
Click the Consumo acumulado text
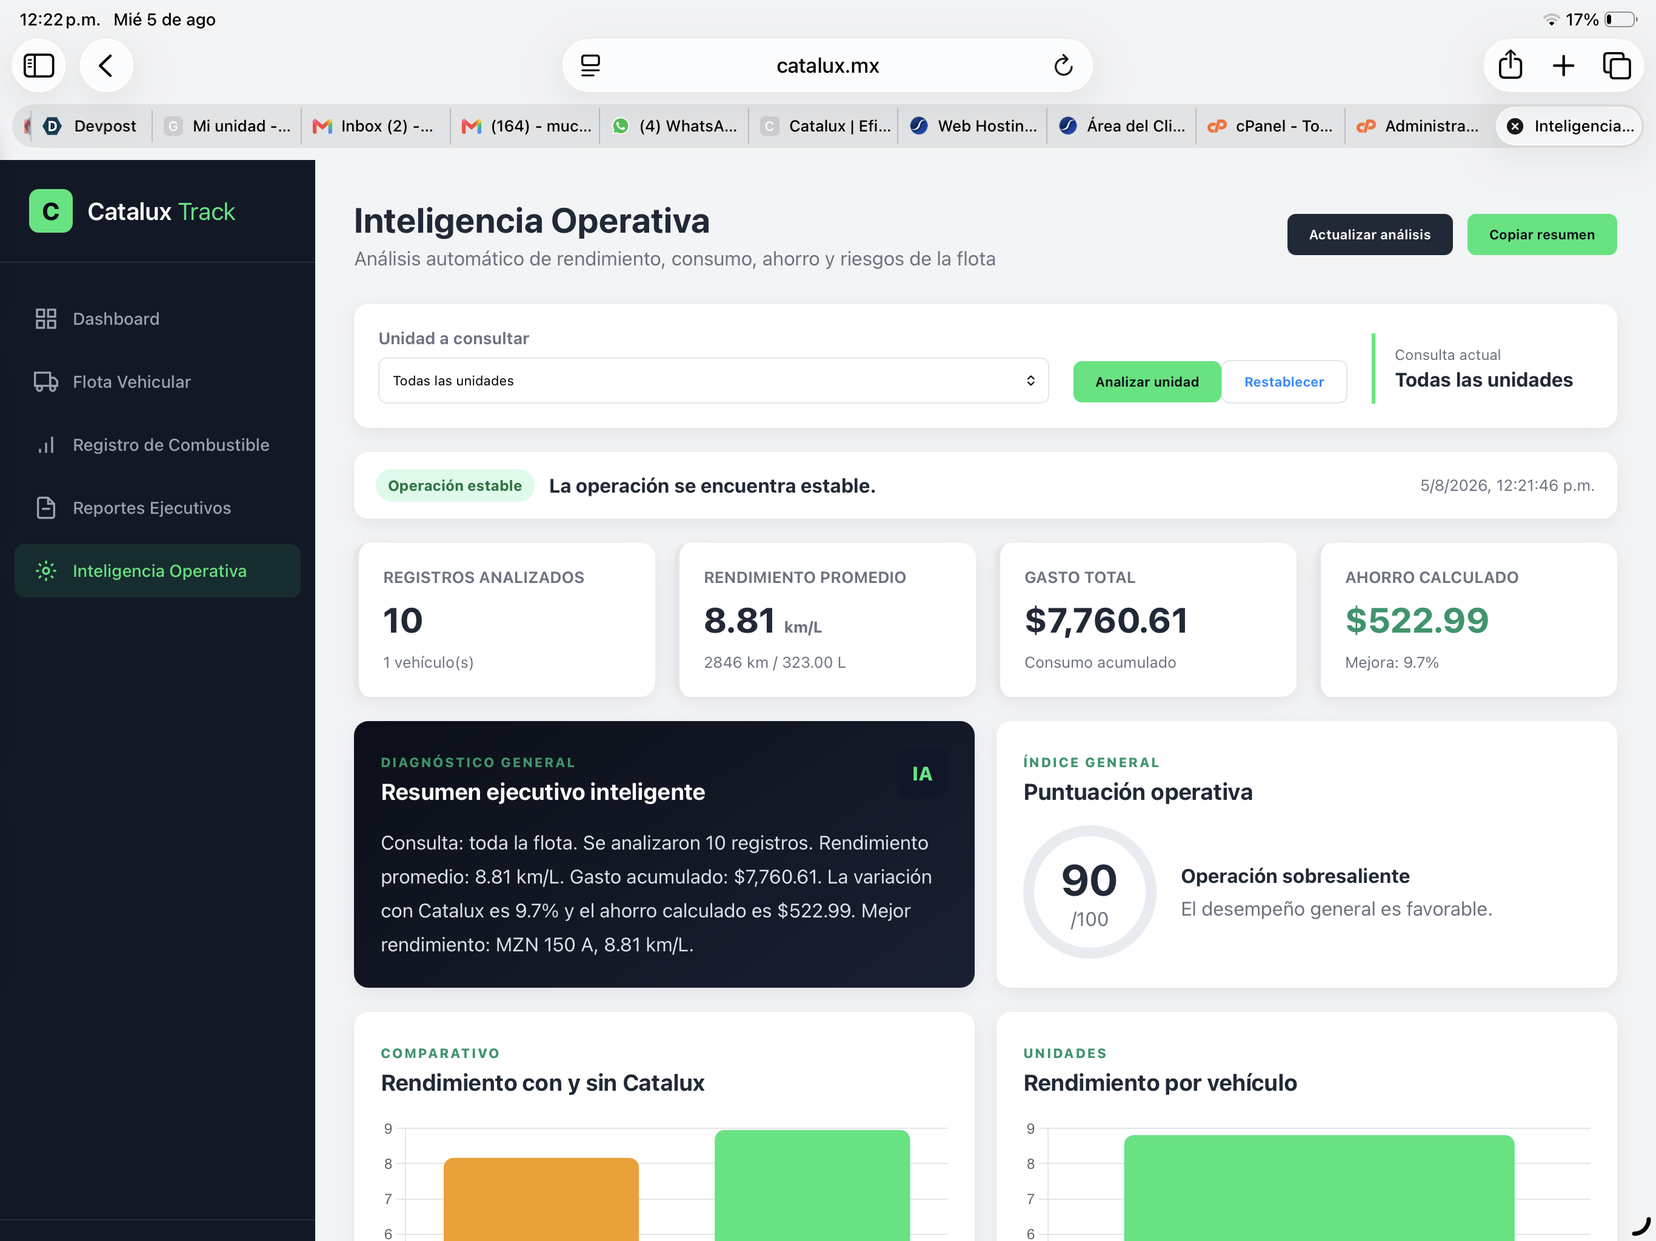click(1100, 662)
